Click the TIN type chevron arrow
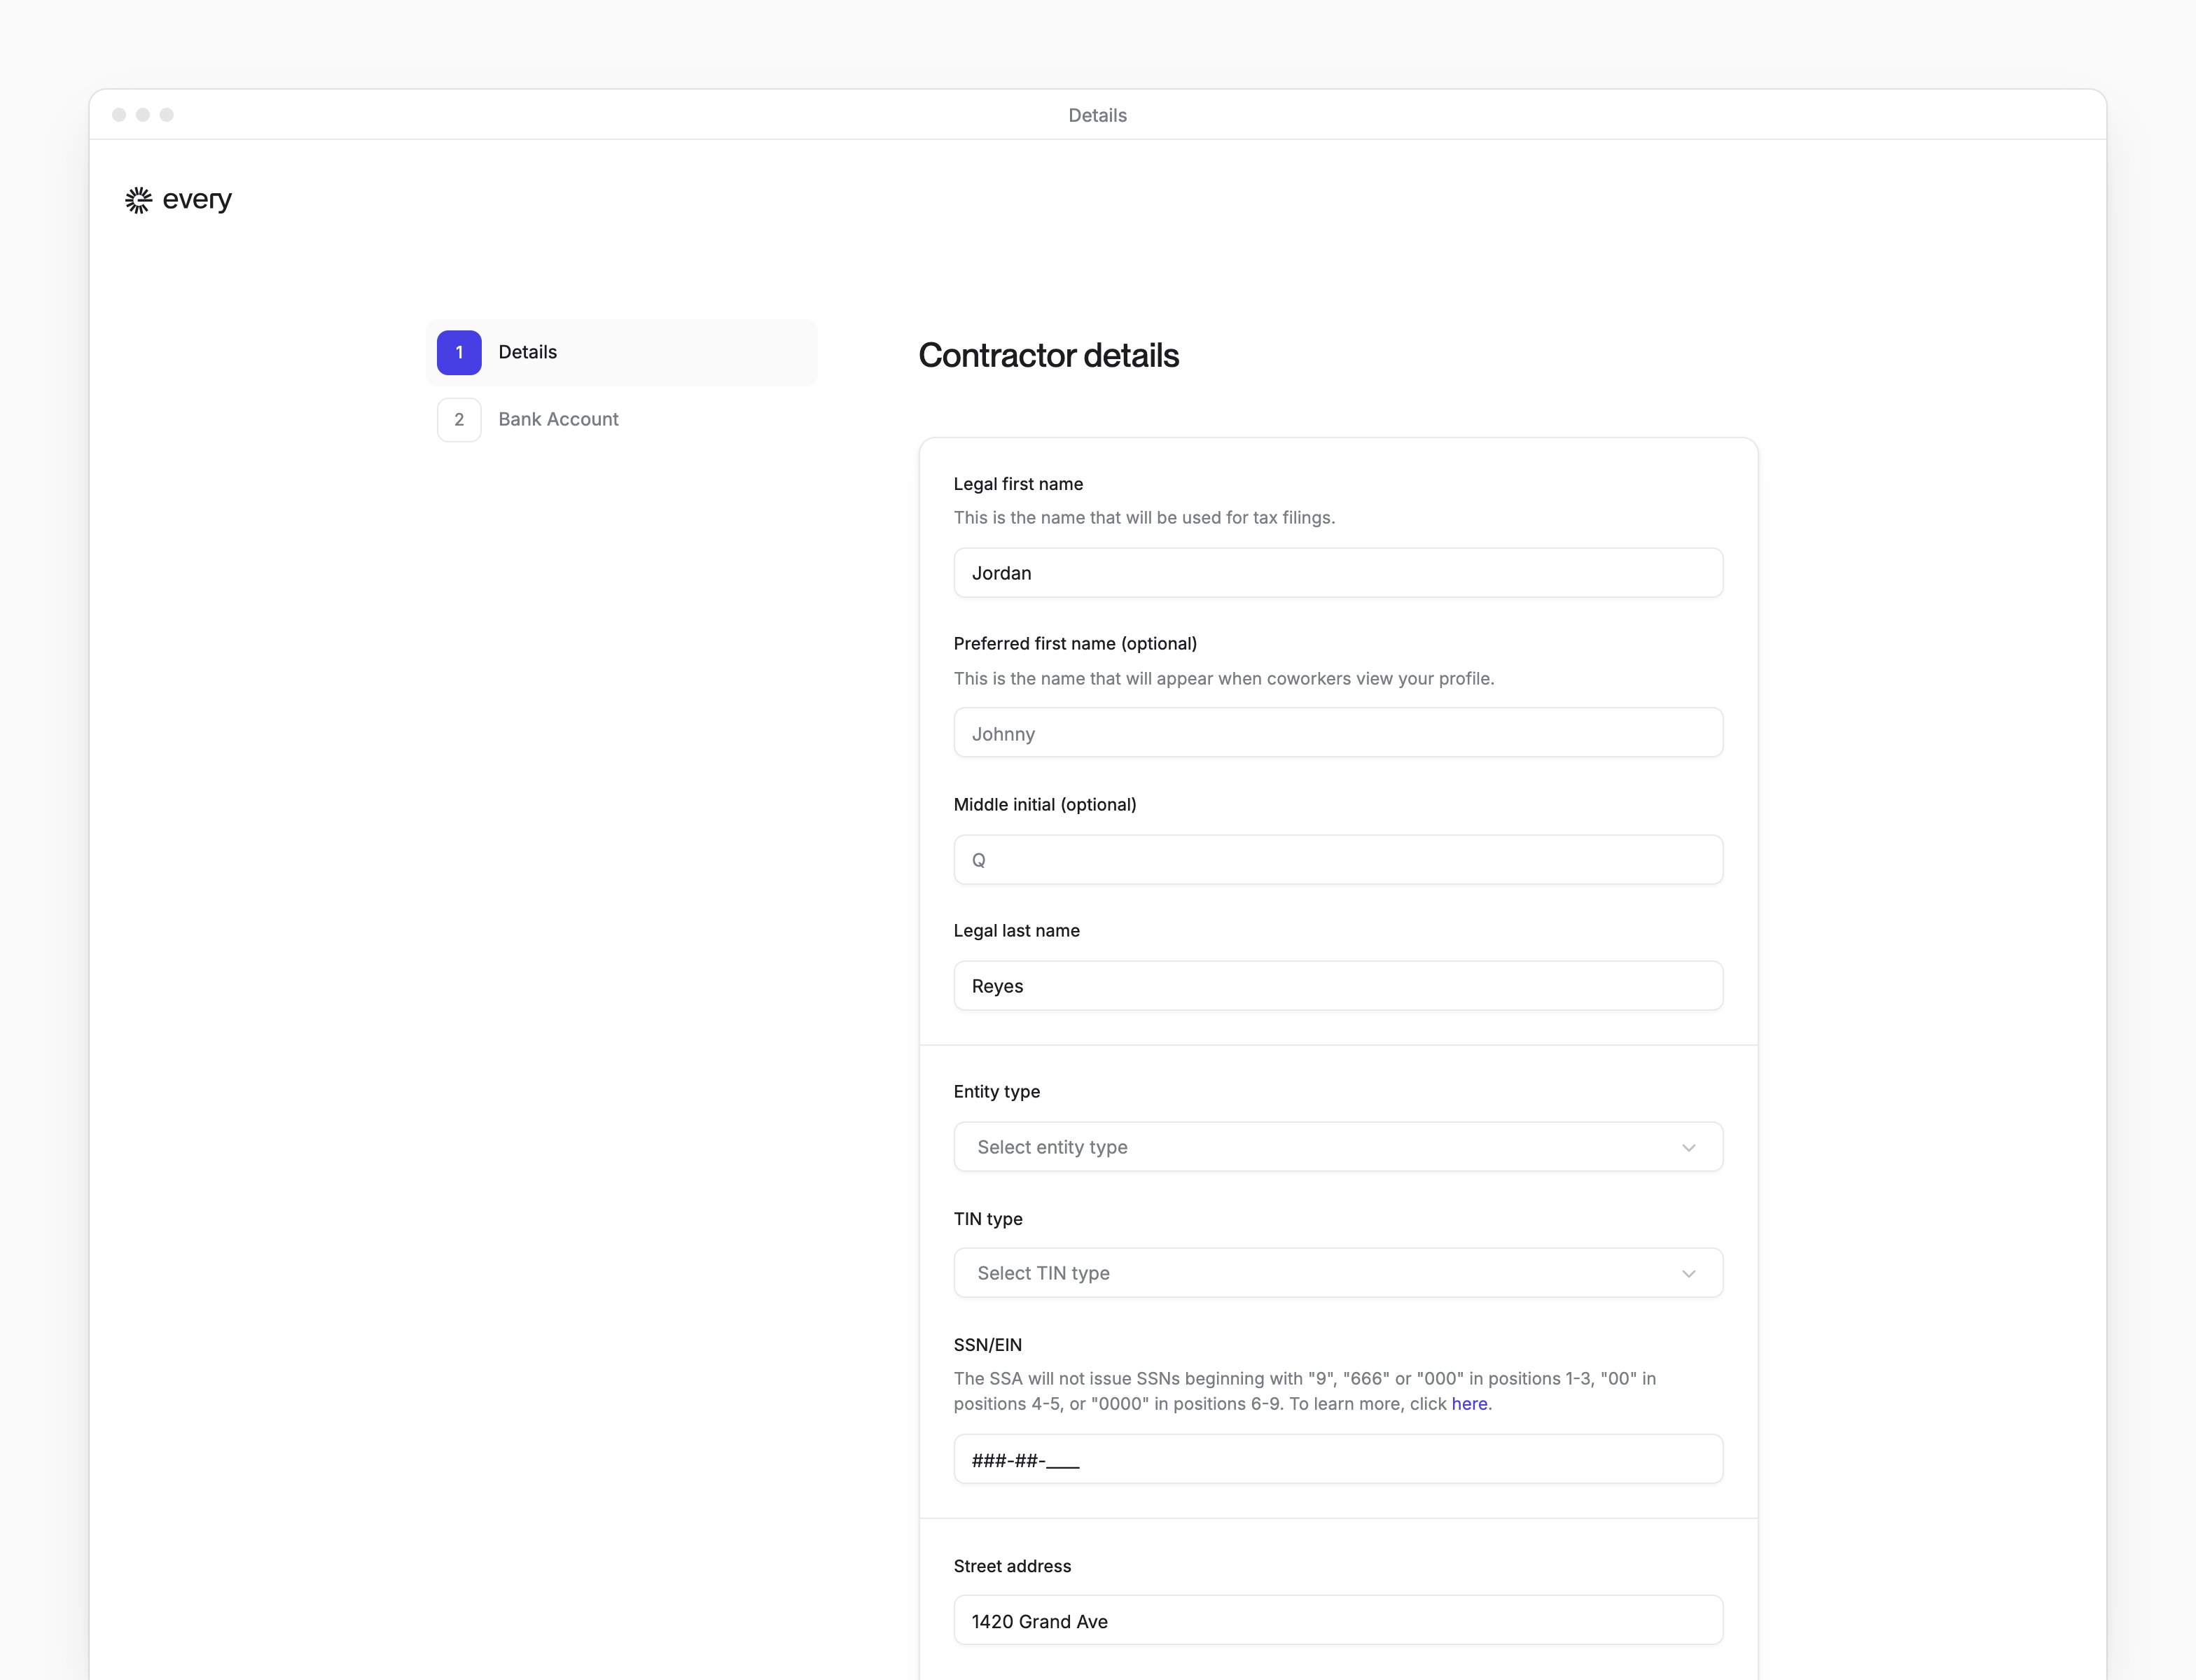This screenshot has height=1680, width=2196. tap(1688, 1273)
